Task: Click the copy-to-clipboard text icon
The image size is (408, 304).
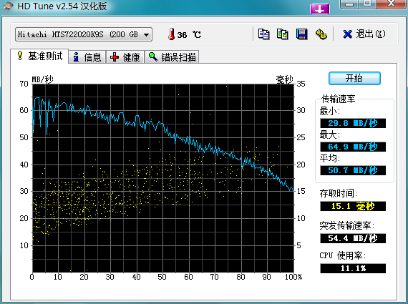Action: pos(263,34)
